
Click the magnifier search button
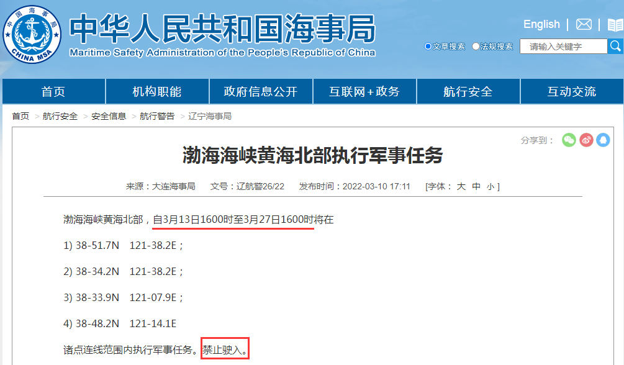click(615, 46)
